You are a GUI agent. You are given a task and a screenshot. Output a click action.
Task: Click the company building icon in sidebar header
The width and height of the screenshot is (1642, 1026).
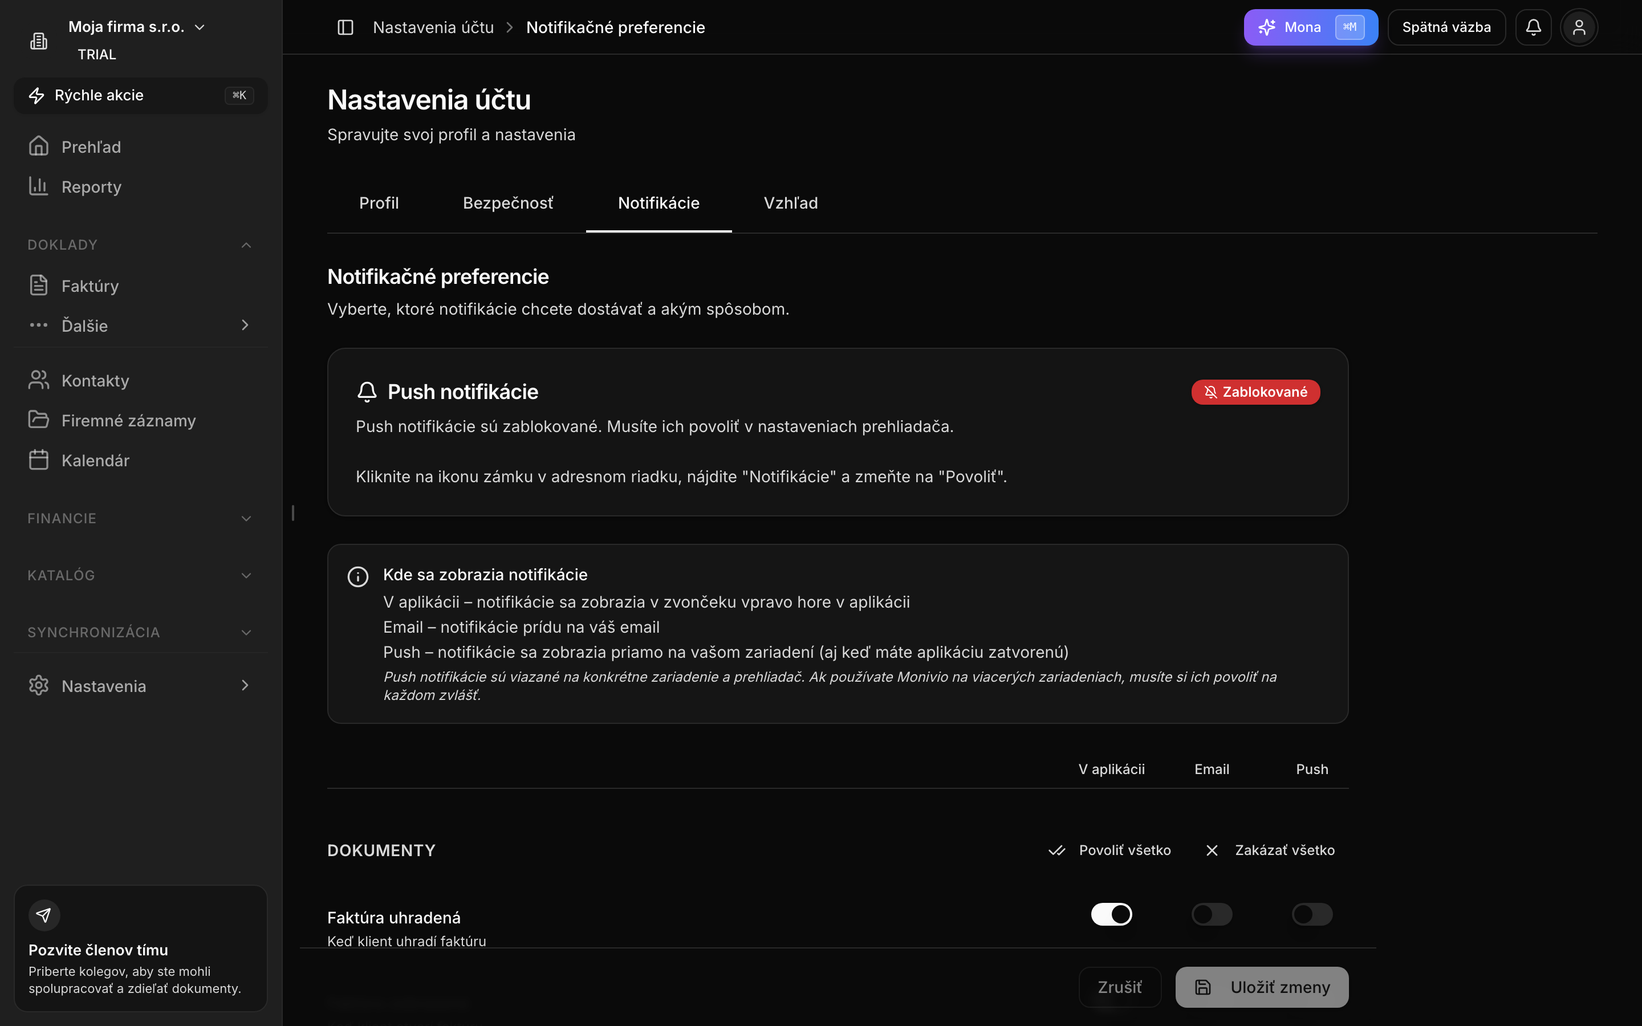[x=39, y=42]
